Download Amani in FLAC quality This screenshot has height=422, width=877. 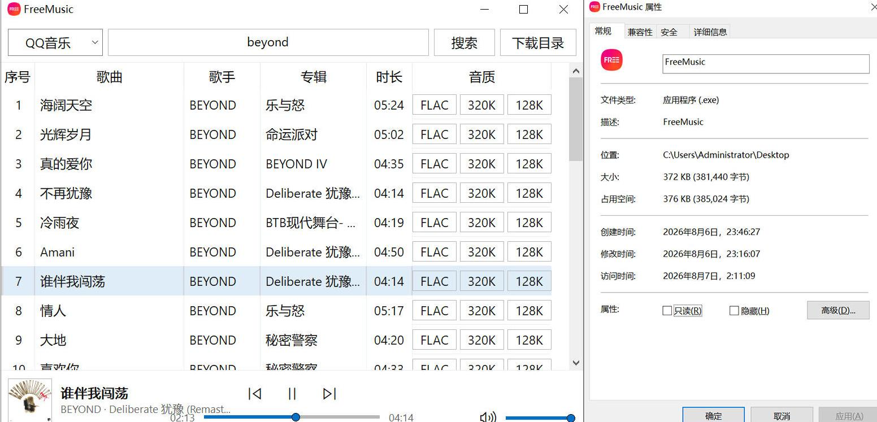(x=435, y=252)
